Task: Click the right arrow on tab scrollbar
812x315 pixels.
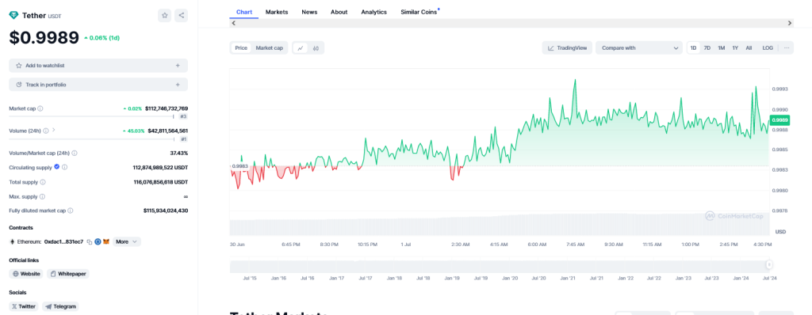Action: click(790, 23)
